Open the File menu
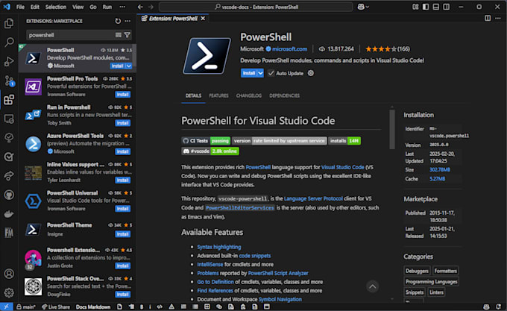This screenshot has width=507, height=311. coord(20,7)
